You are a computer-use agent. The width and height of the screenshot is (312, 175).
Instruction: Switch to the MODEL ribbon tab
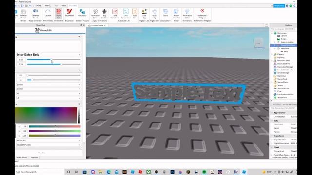click(48, 5)
